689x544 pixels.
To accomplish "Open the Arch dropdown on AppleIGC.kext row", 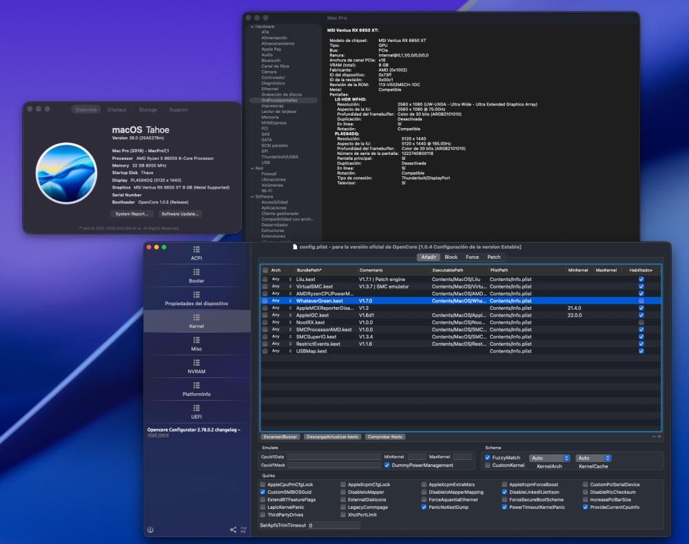I will [x=282, y=315].
